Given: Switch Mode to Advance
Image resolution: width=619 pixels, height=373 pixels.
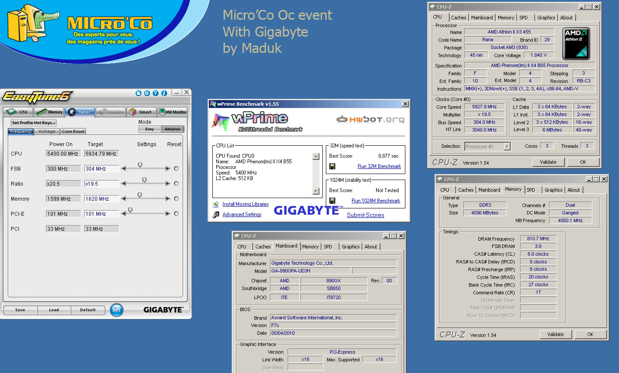Looking at the screenshot, I should pyautogui.click(x=172, y=129).
